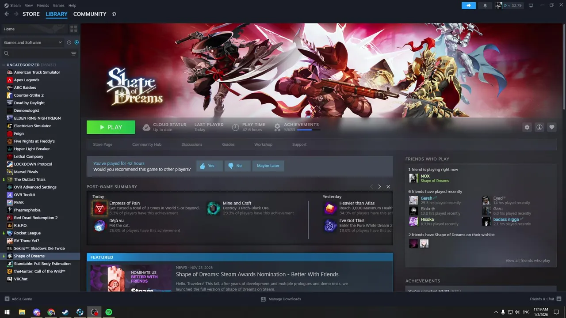The width and height of the screenshot is (566, 318).
Task: Open the game settings gear icon
Action: [x=527, y=127]
